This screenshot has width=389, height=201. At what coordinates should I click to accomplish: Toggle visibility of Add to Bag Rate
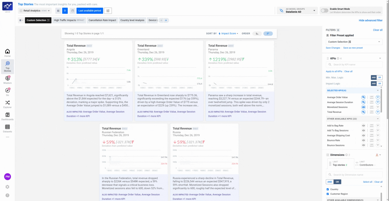point(363,126)
